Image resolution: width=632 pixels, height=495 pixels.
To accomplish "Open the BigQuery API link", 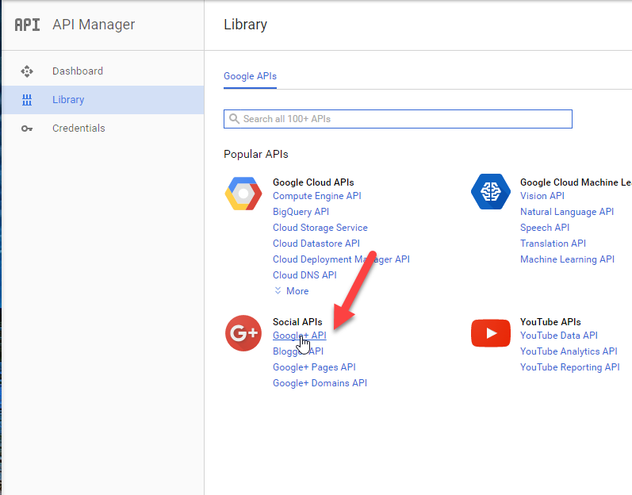I will [301, 212].
